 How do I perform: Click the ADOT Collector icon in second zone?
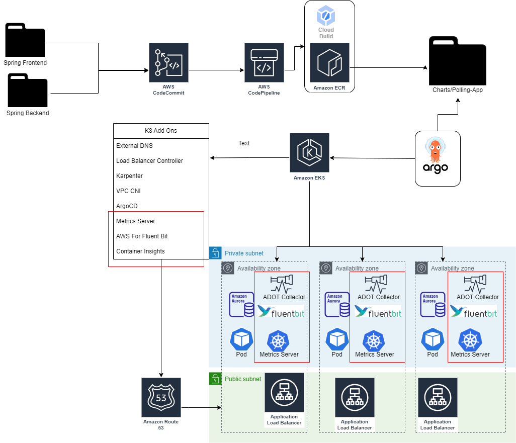[376, 284]
